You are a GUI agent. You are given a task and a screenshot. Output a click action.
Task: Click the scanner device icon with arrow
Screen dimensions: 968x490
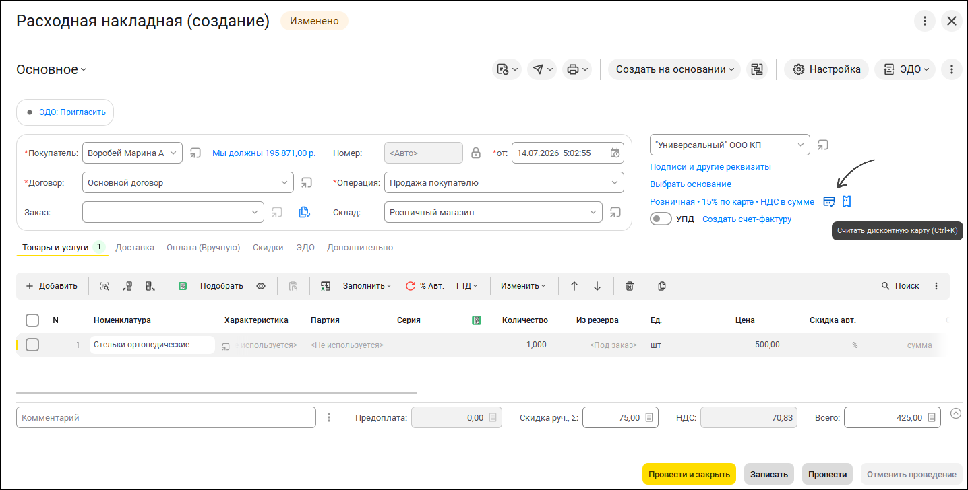pos(150,286)
